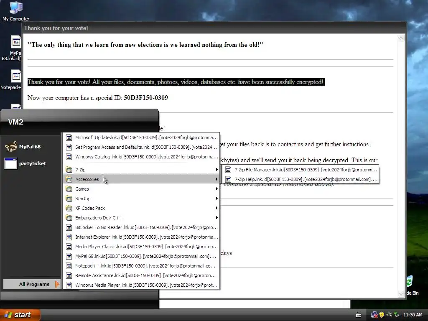Screen dimensions: 428x321
Task: Click the special ID 50D3F150-0309 text
Action: click(146, 98)
